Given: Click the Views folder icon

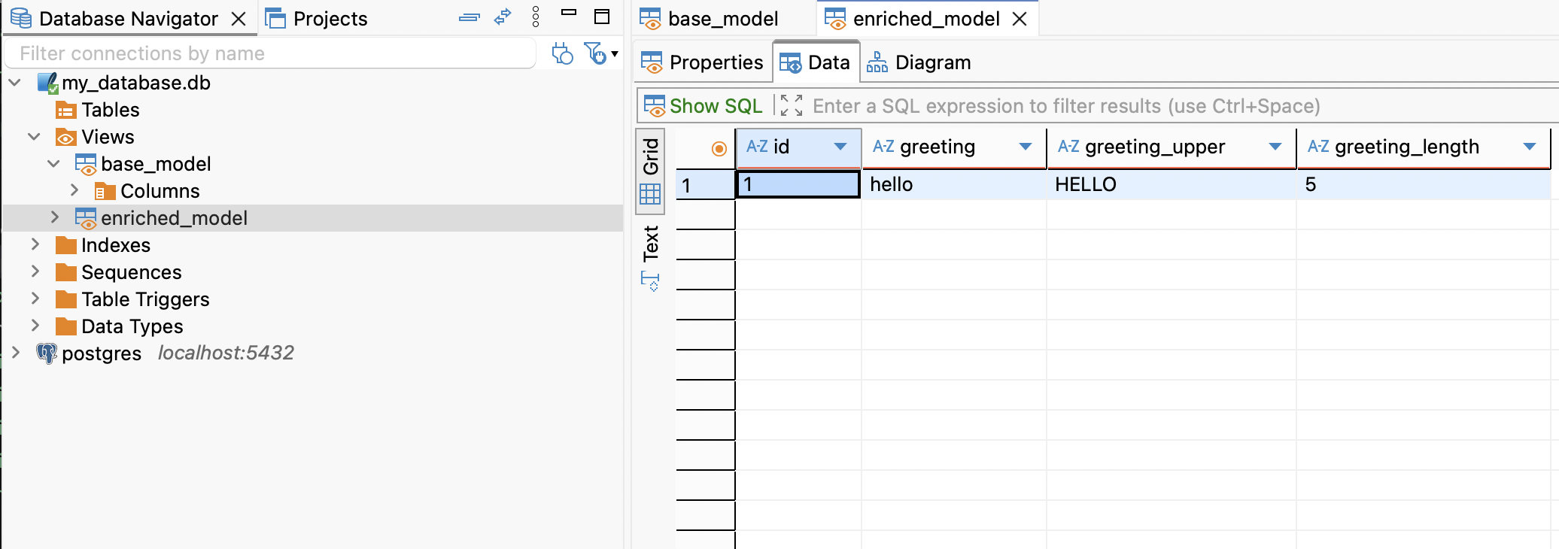Looking at the screenshot, I should tap(65, 137).
